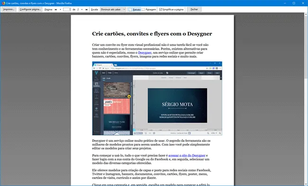The width and height of the screenshot is (308, 186).
Task: Click the page number input field
Action: (67, 9)
